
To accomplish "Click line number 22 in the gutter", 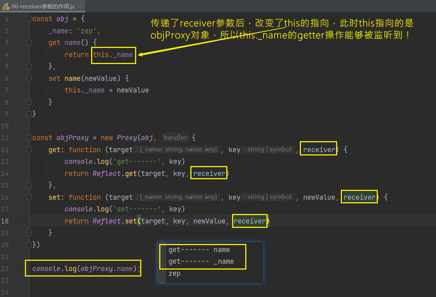I will [x=5, y=269].
